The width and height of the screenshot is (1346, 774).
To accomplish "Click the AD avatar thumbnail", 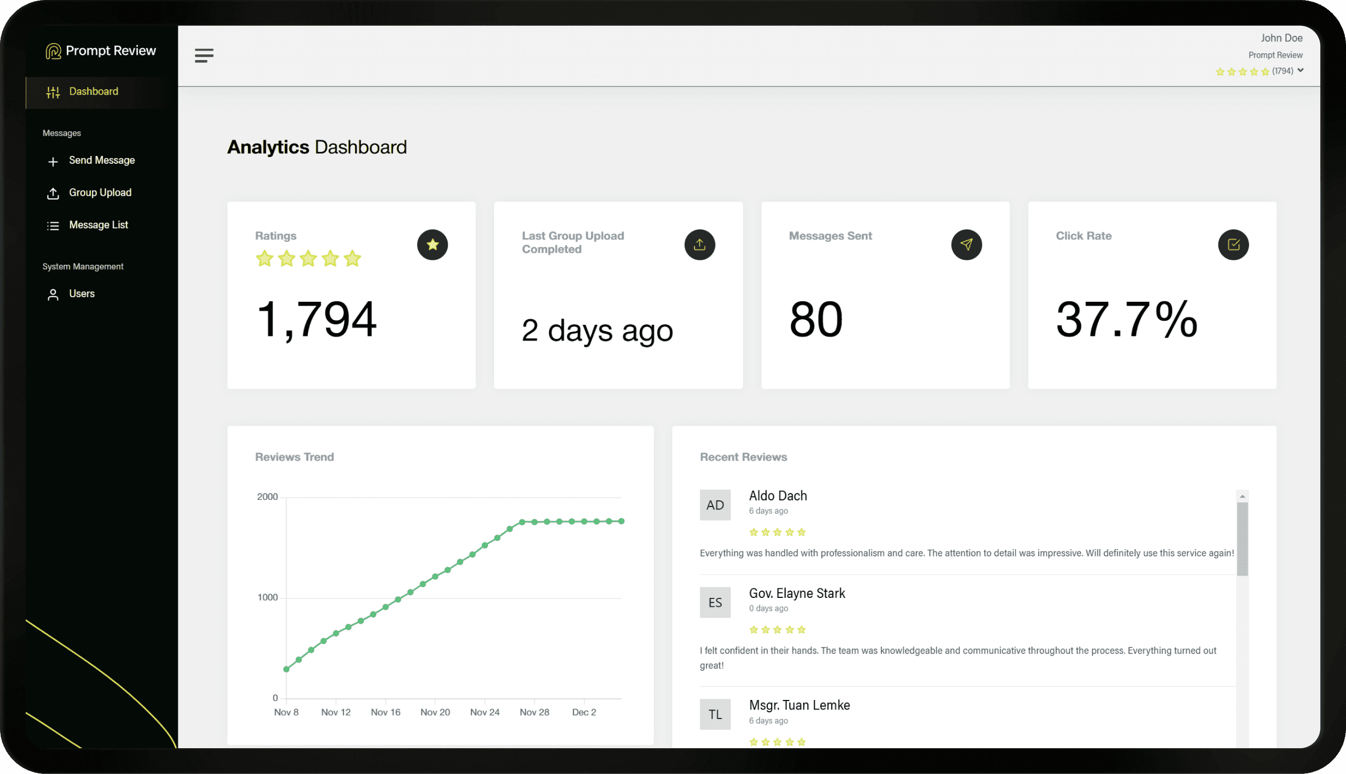I will [x=715, y=505].
